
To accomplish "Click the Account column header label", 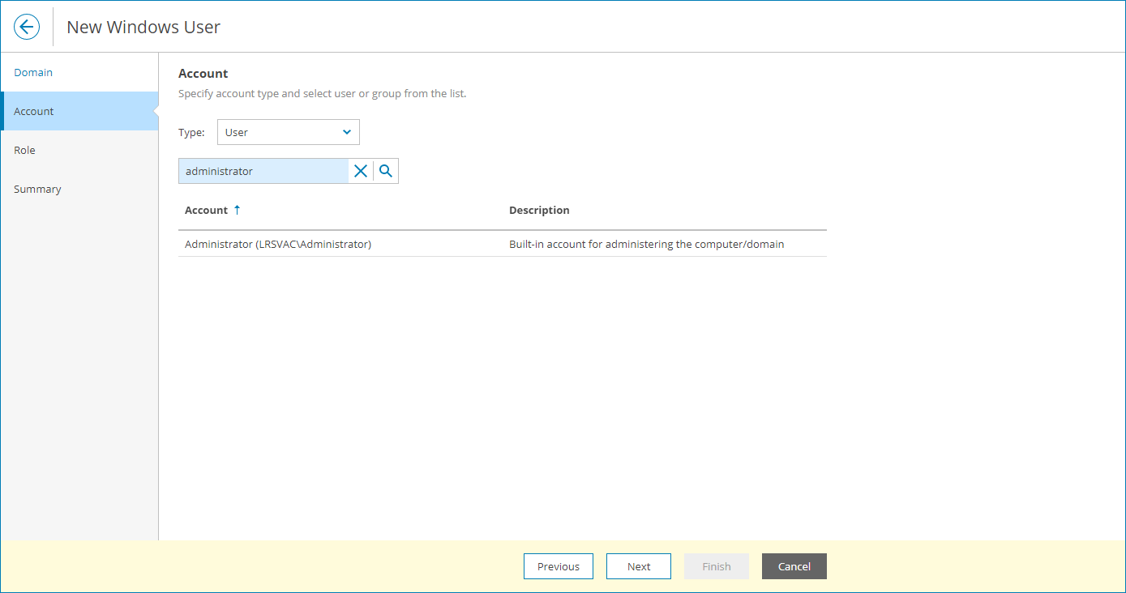I will pyautogui.click(x=206, y=210).
